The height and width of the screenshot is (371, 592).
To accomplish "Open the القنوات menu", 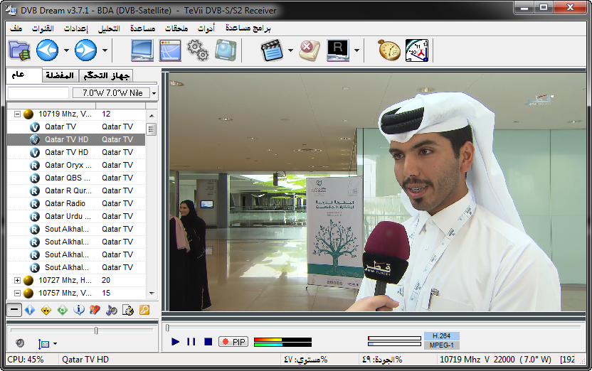I will pos(43,28).
